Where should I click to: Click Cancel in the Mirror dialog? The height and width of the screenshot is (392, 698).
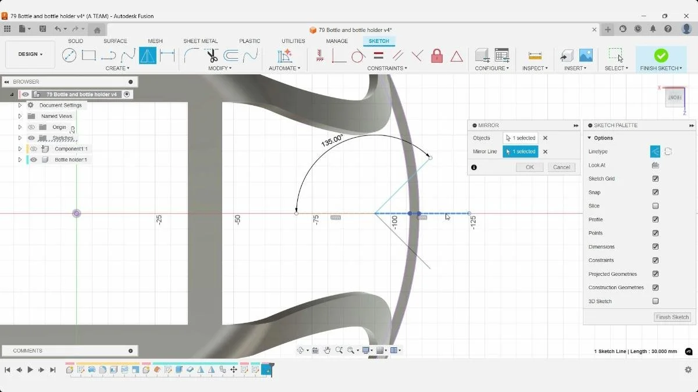561,167
